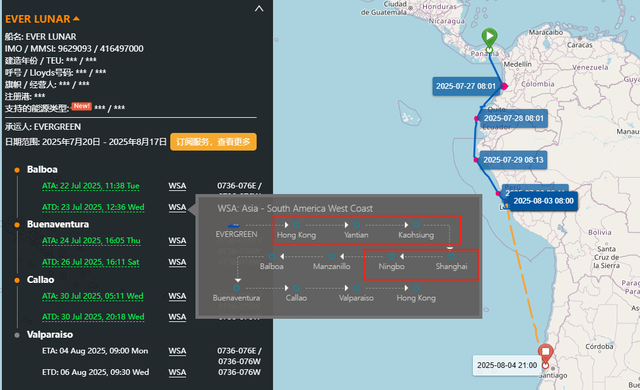Click Callao stop circle in route popup

click(x=296, y=288)
